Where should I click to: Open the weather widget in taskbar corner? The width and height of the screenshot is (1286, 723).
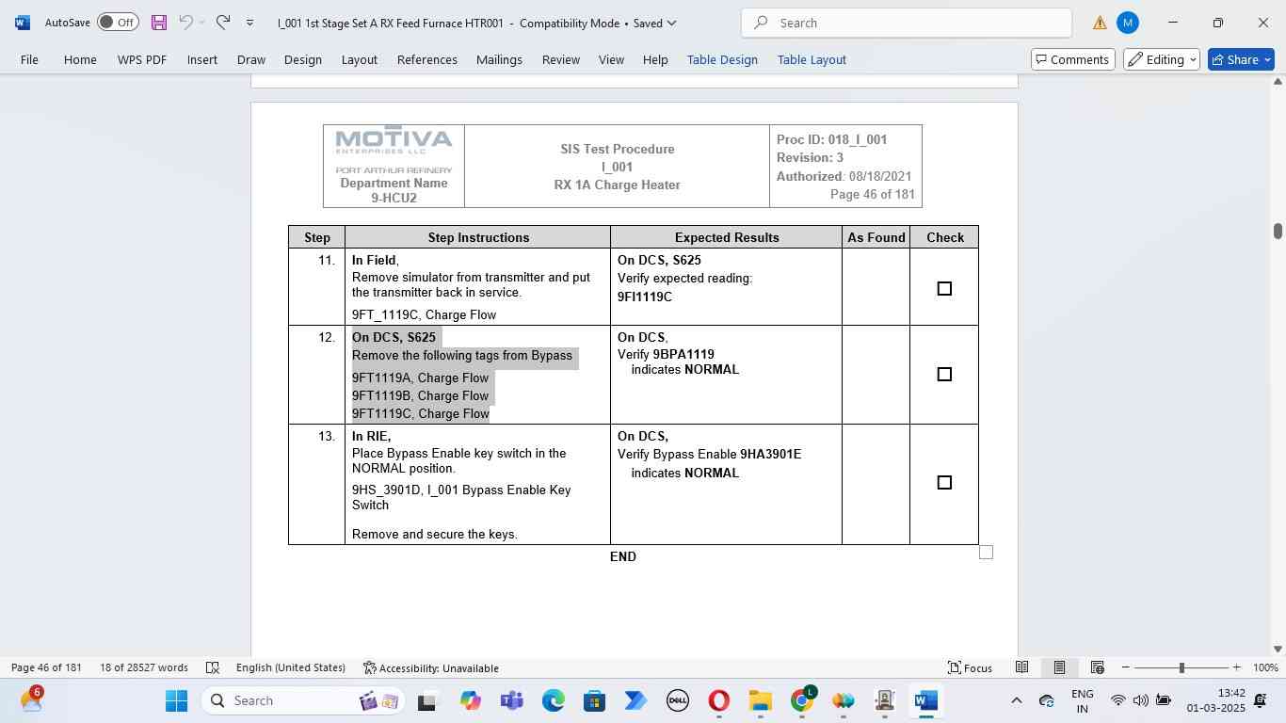pos(31,700)
